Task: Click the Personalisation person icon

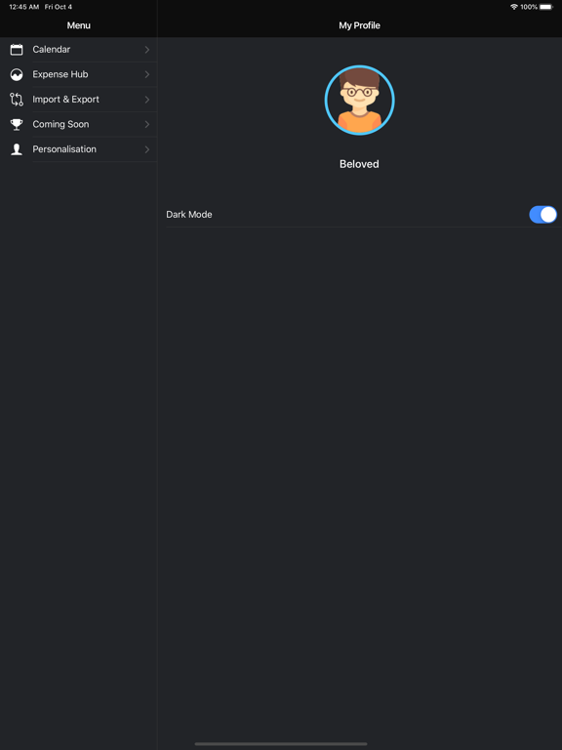Action: pos(17,149)
